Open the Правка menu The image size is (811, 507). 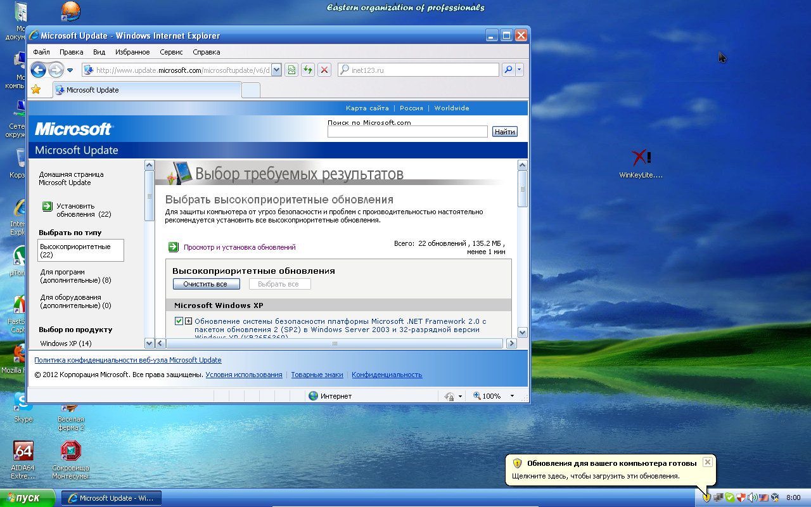coord(72,52)
